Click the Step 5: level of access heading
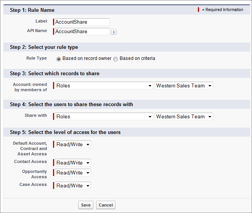The height and width of the screenshot is (213, 252). pos(65,132)
